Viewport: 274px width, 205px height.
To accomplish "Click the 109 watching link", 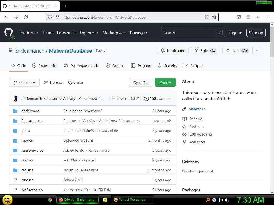I will [201, 135].
